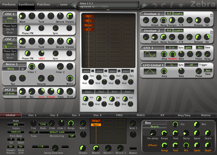Expand Envelope 1 with the plus icon
The width and height of the screenshot is (217, 155).
coord(212,15)
